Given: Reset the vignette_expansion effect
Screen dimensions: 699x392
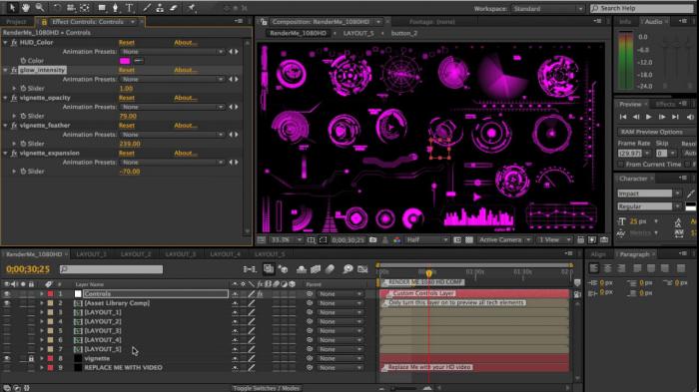Looking at the screenshot, I should (127, 153).
